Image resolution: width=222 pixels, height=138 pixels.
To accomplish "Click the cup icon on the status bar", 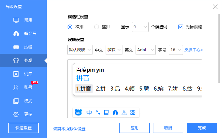I will pos(107,112).
